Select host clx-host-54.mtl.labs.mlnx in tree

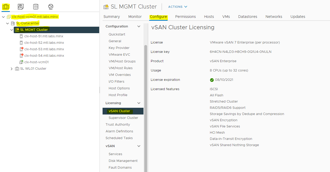[x=44, y=56]
